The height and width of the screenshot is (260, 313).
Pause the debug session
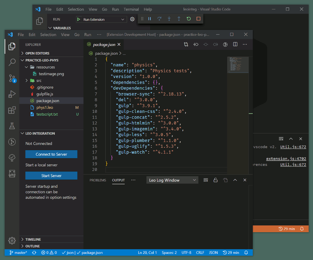click(149, 19)
